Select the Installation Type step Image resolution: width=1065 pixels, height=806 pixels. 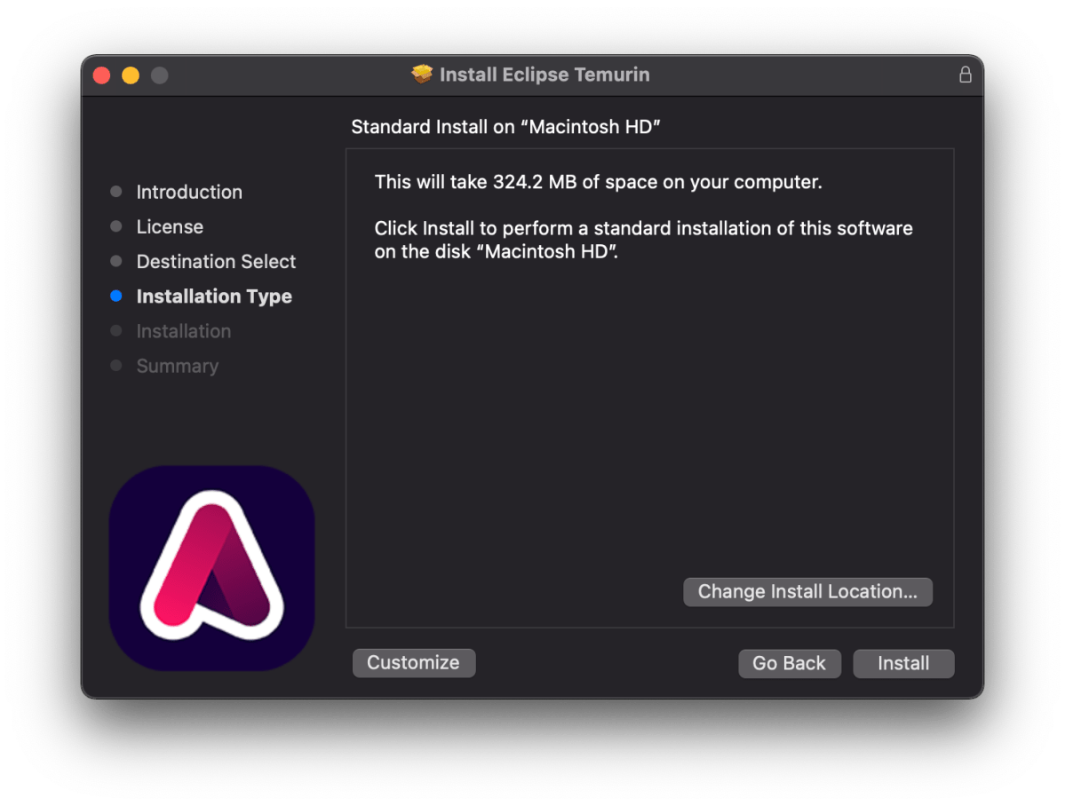[x=214, y=296]
